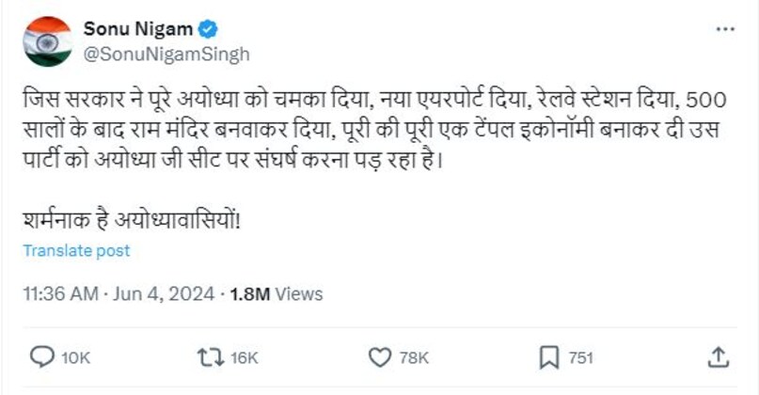759x395 pixels.
Task: Click the 16K reposts count
Action: coord(243,358)
